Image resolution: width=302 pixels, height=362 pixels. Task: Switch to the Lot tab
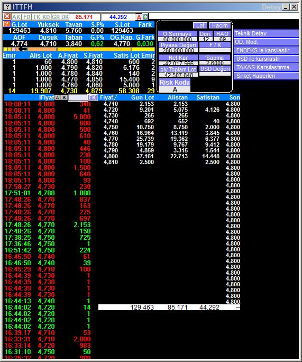coord(200,25)
